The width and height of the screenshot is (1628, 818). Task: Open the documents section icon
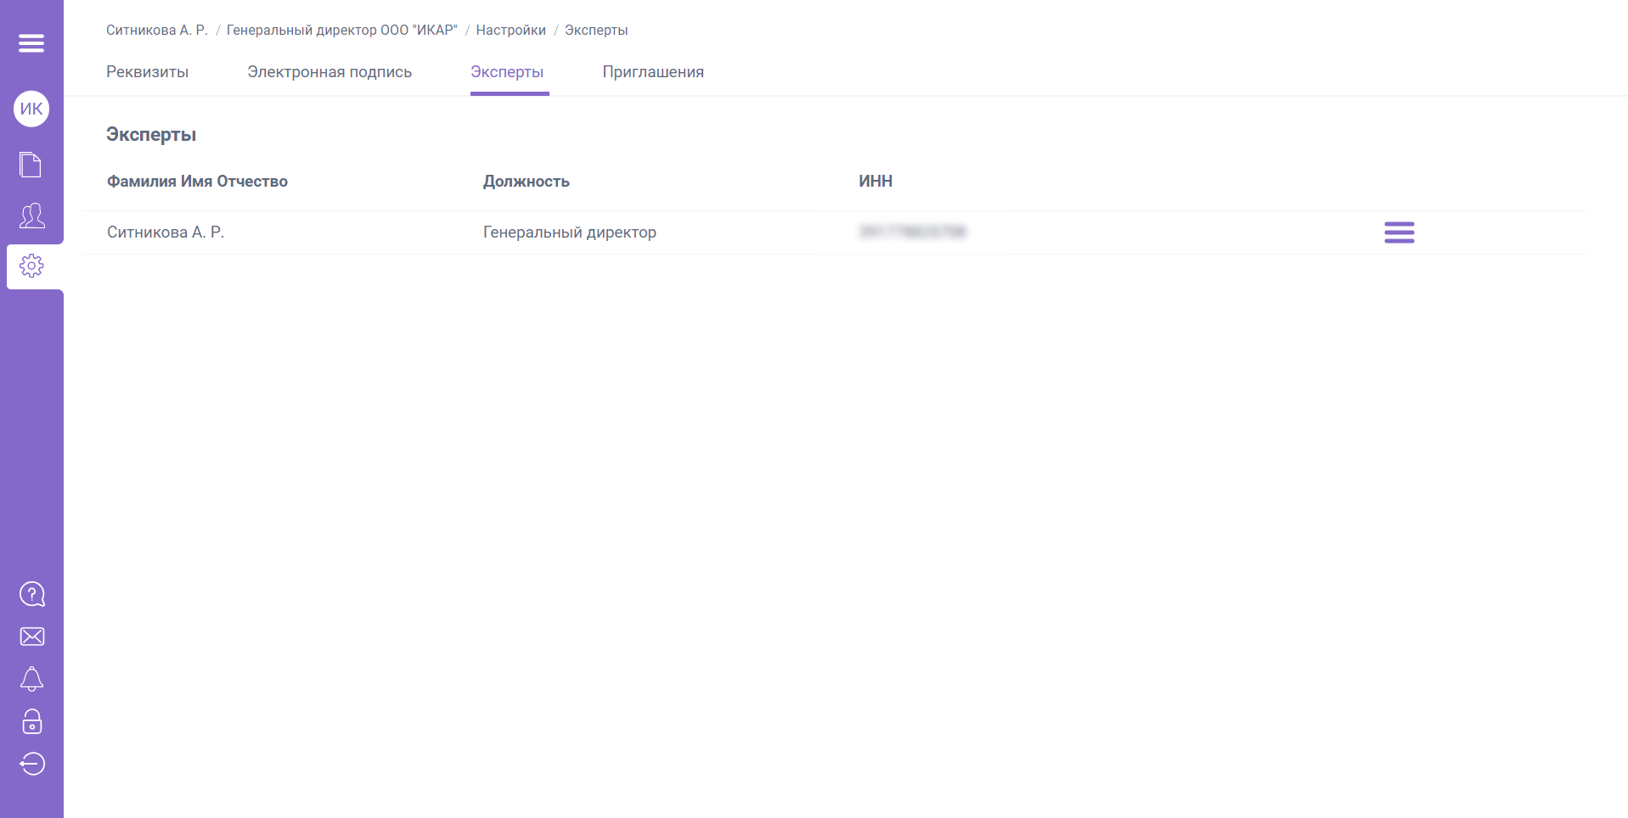[31, 165]
